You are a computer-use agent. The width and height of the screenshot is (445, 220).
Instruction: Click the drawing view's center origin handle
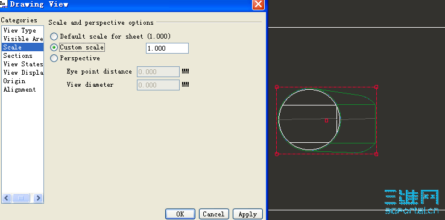326,121
